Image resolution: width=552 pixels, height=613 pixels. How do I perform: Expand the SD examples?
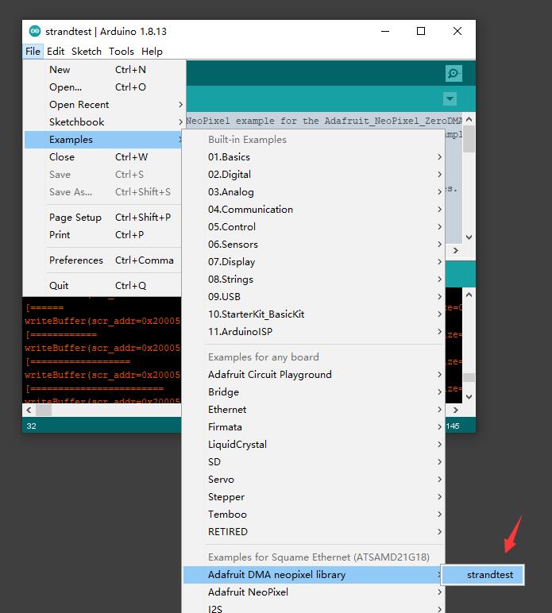pyautogui.click(x=314, y=461)
